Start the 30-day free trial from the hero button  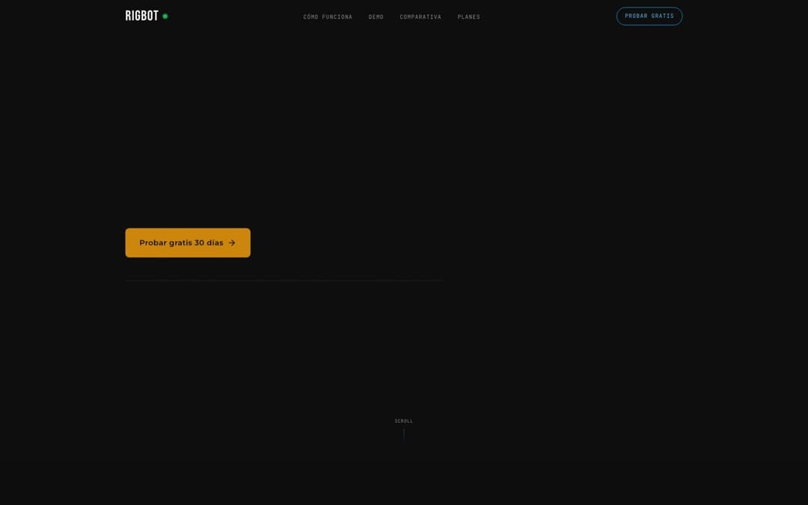click(x=188, y=243)
